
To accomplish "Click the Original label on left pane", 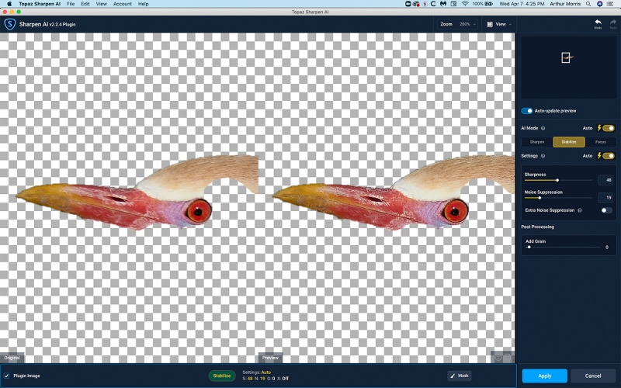I will pyautogui.click(x=12, y=358).
